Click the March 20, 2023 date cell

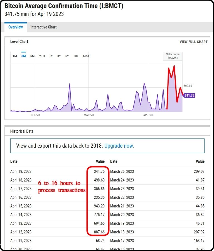[122, 215]
